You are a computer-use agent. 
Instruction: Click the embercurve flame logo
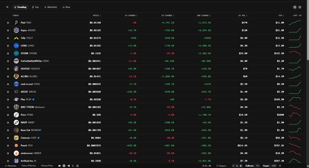16,153
